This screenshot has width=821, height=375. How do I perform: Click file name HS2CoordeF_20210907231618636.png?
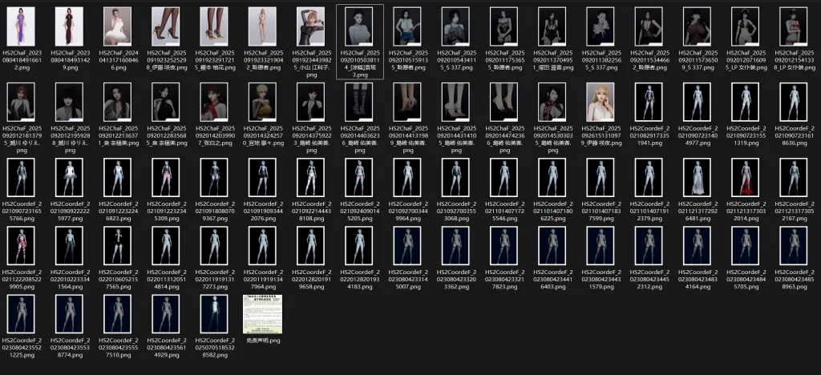tap(793, 135)
